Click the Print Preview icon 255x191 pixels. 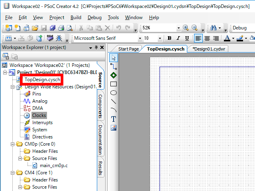click(x=70, y=28)
